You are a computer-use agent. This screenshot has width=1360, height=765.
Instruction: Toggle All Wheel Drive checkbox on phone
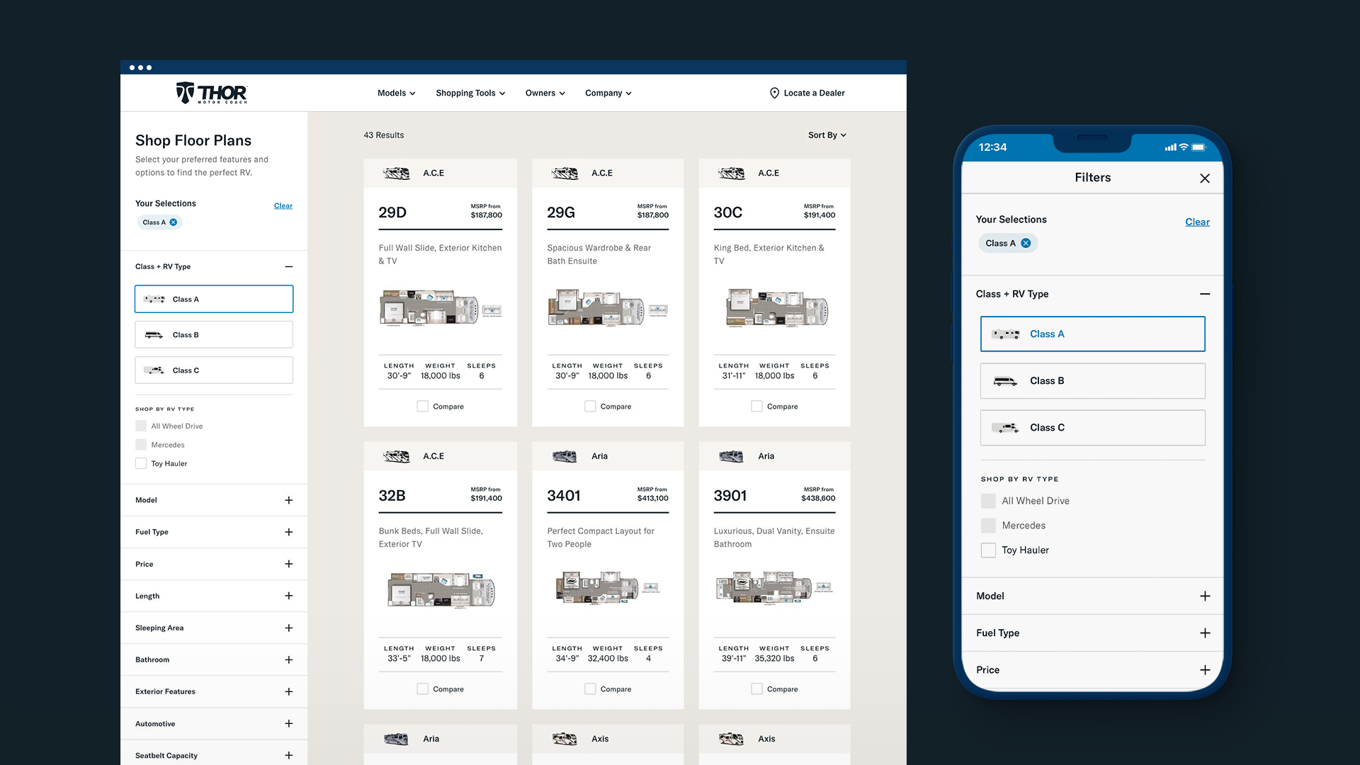[x=988, y=501]
